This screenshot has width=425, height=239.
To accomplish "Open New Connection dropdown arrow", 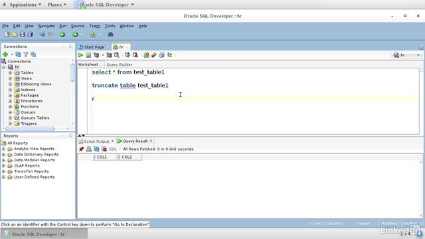I will click(12, 54).
